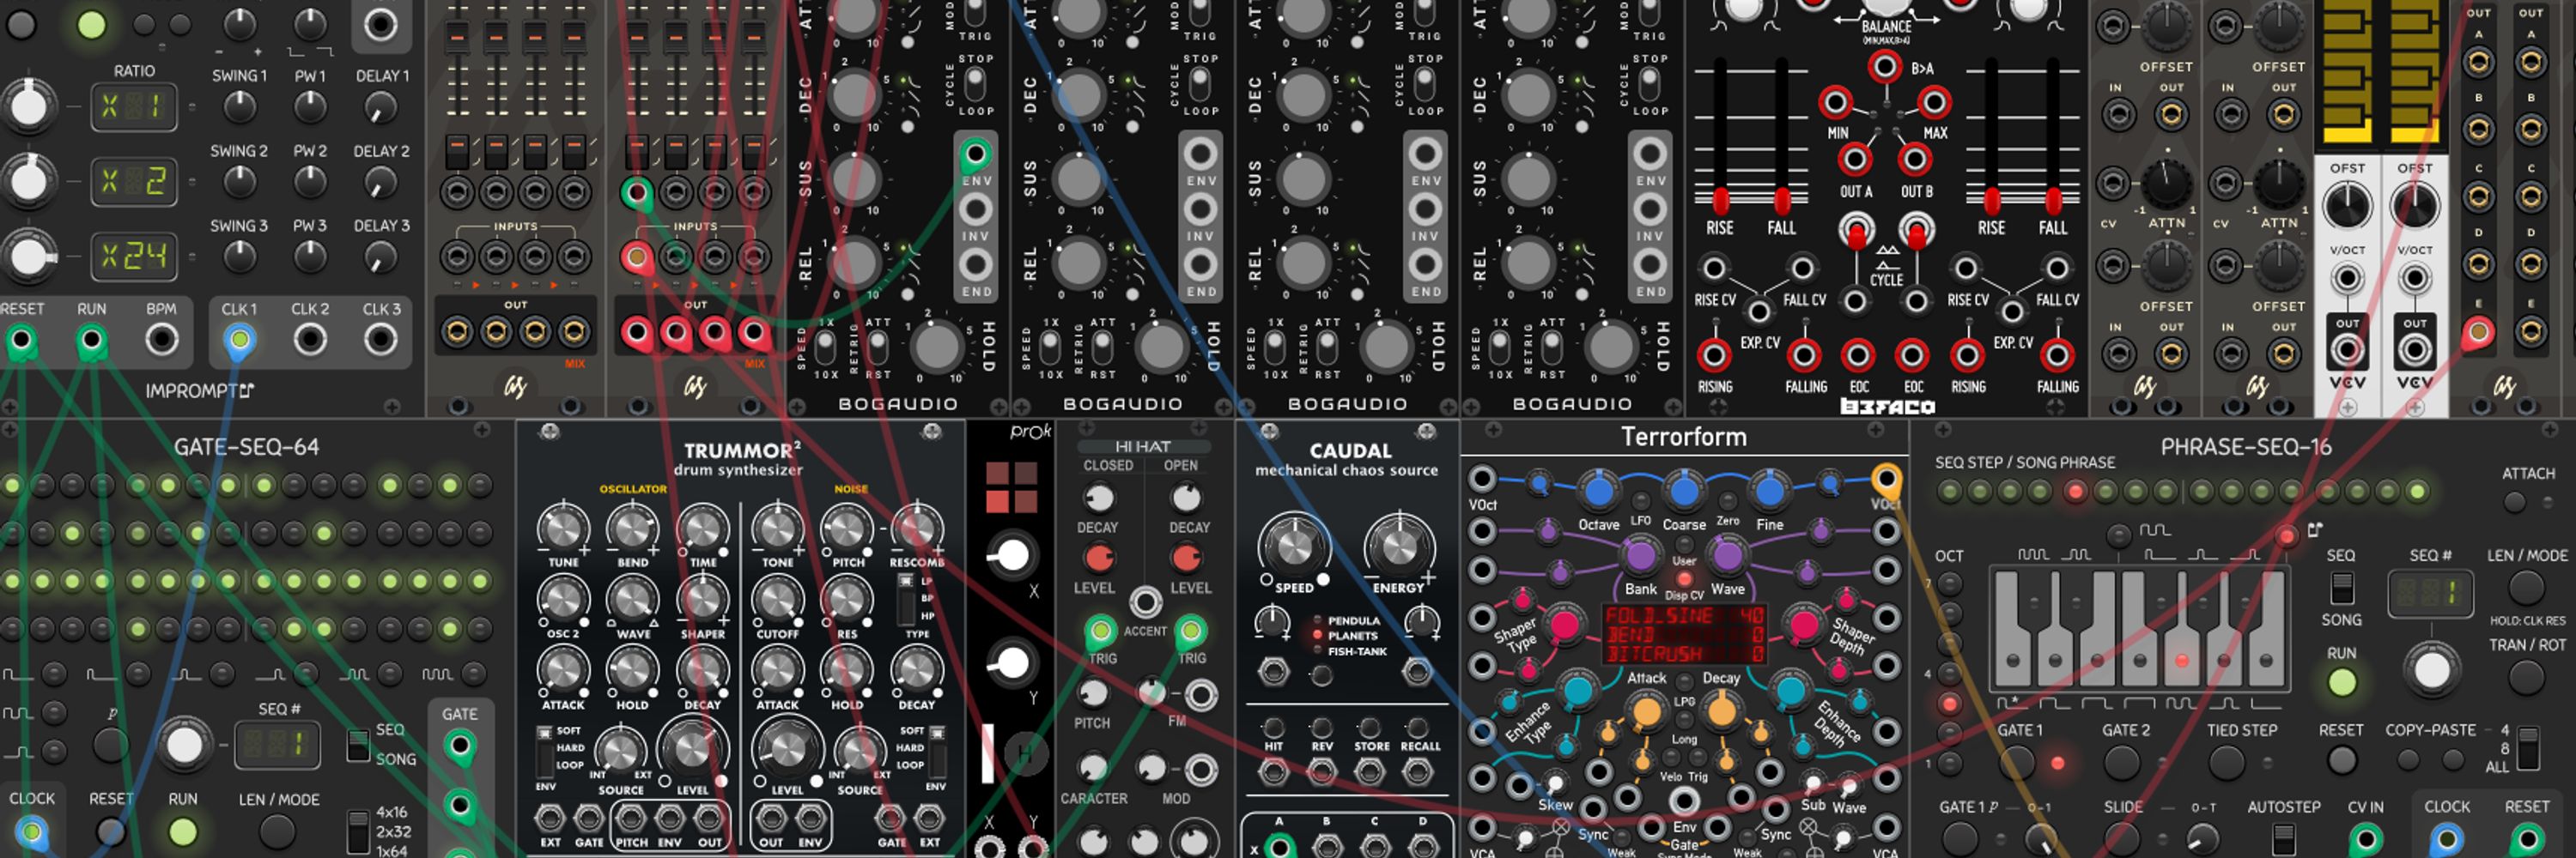Click the Terrorform purple Bank knob
This screenshot has height=858, width=2576.
pyautogui.click(x=1641, y=555)
